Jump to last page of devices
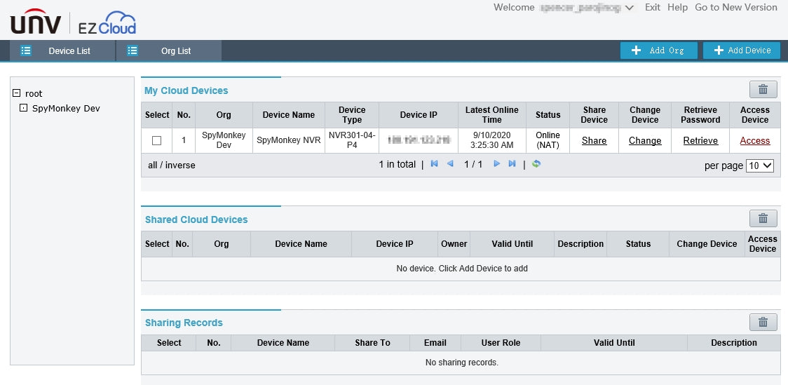The image size is (788, 385). [512, 164]
